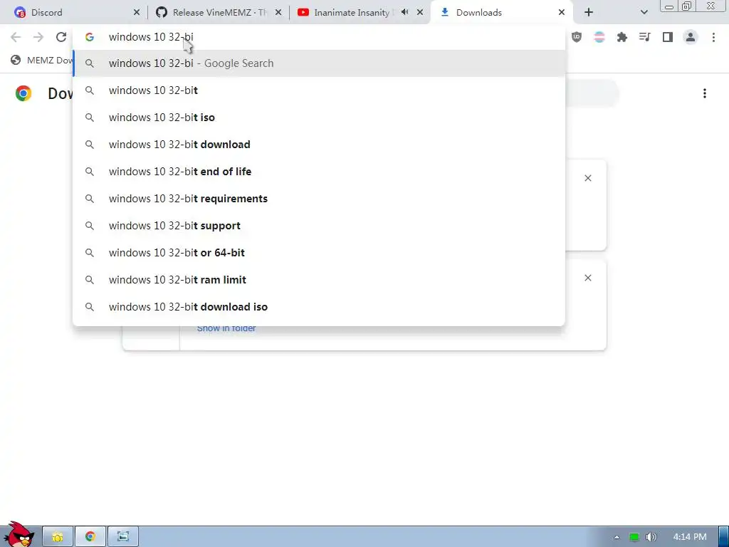Open the Angry Birds start button
The image size is (729, 547).
[19, 536]
